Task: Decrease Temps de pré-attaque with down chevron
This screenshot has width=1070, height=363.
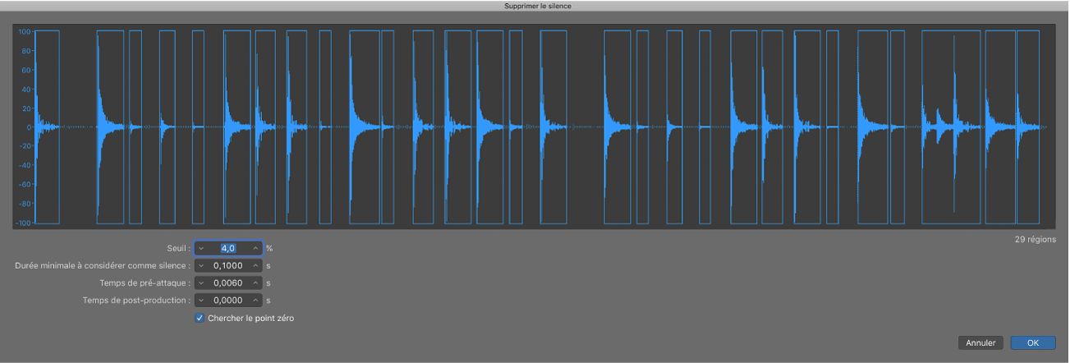Action: 201,283
